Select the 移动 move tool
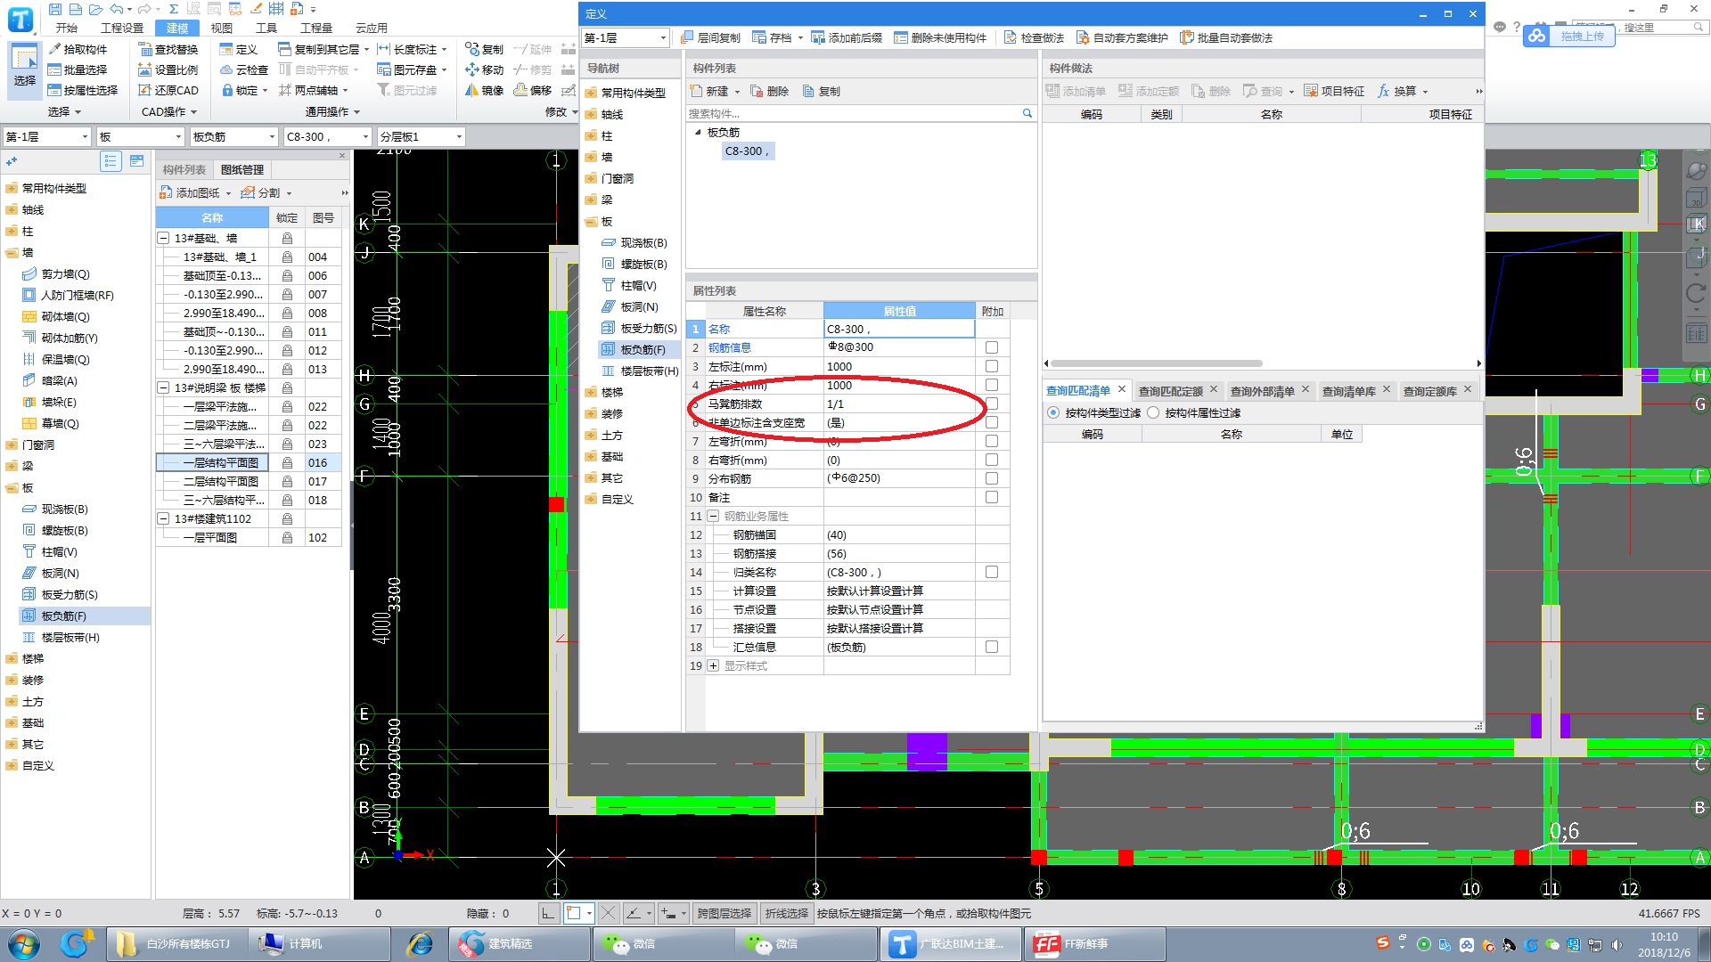Viewport: 1711px width, 962px height. click(484, 69)
